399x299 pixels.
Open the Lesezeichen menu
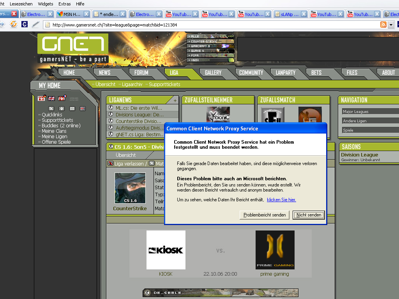pos(21,4)
